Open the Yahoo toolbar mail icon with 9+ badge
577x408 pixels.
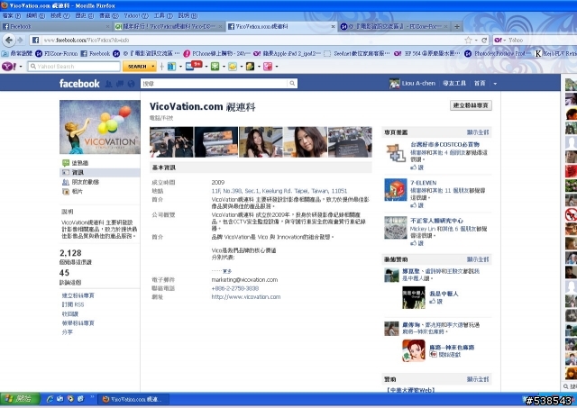point(194,66)
